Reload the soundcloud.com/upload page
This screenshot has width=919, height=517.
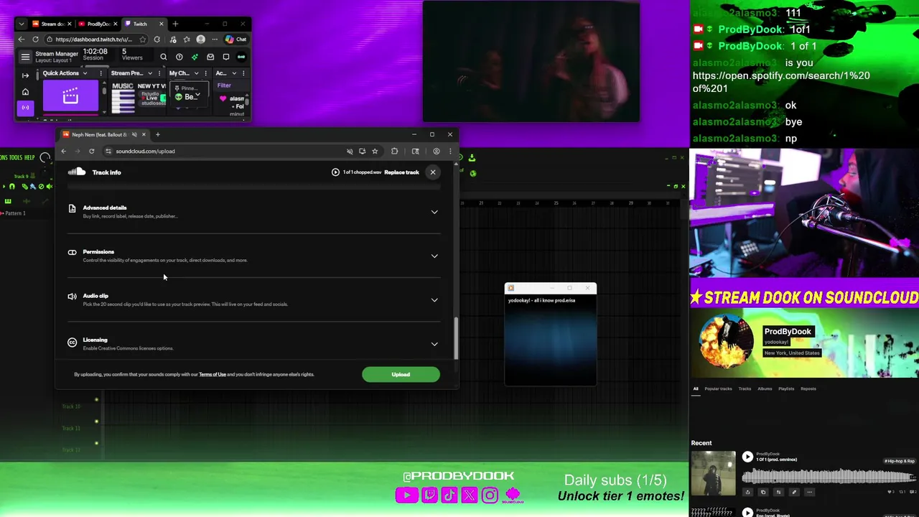[x=91, y=151]
